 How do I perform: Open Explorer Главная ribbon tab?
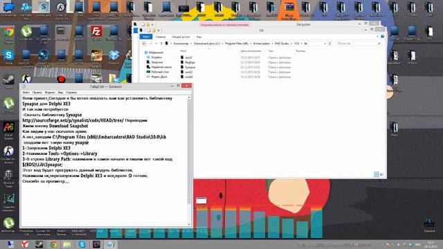161,37
